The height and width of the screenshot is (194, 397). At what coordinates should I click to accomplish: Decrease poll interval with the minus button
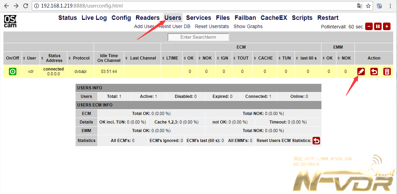coord(369,26)
